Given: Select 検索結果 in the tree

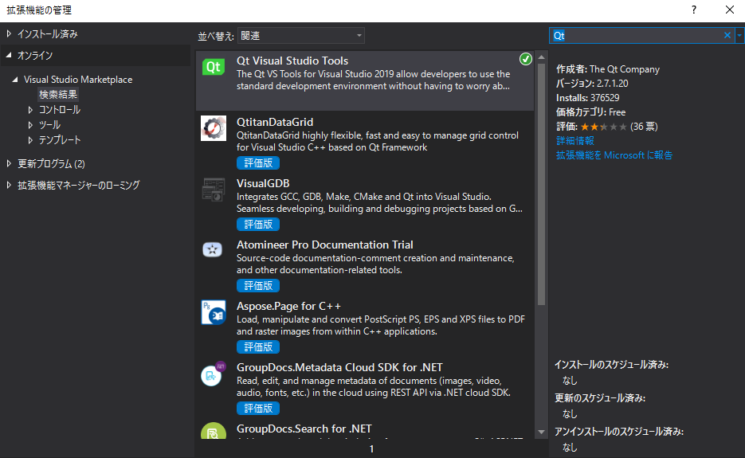Looking at the screenshot, I should point(58,95).
